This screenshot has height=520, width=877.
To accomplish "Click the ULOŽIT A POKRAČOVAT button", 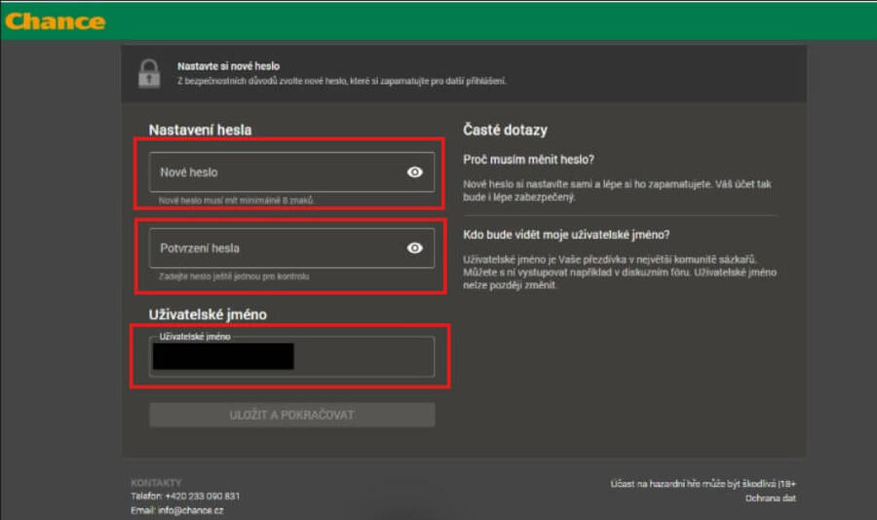I will pos(291,415).
